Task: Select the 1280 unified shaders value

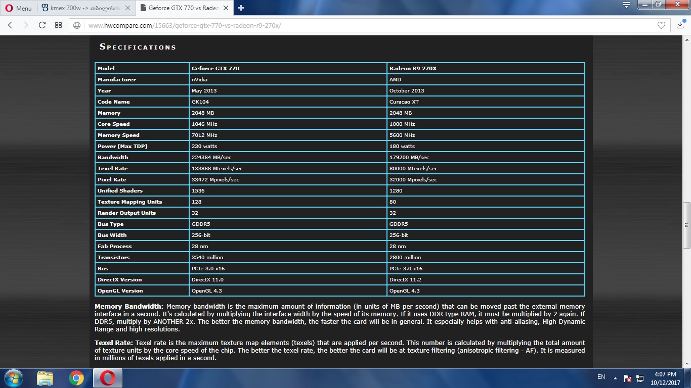Action: tap(395, 190)
